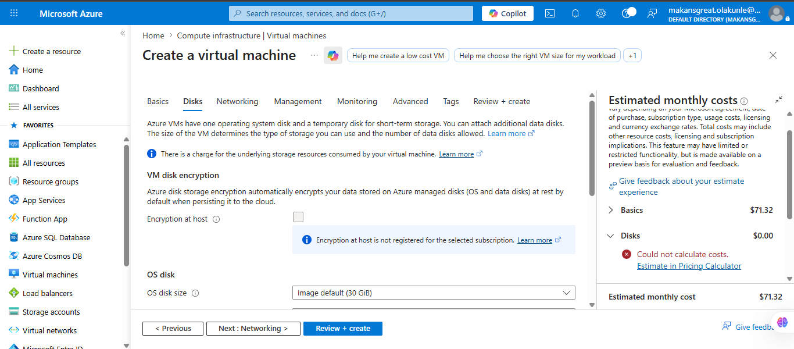Open the feedback icon in header
This screenshot has width=794, height=349.
click(x=653, y=13)
